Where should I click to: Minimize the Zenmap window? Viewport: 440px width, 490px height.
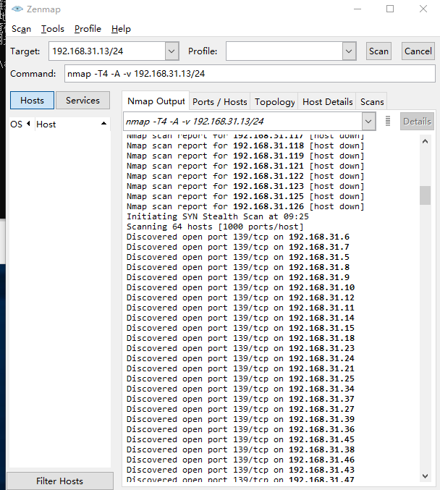point(357,9)
